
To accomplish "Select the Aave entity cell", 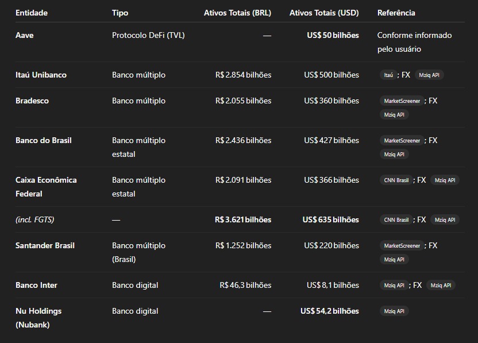I will (24, 36).
